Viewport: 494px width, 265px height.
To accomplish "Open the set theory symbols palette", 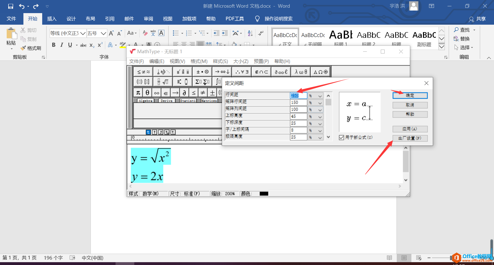I will coord(261,72).
